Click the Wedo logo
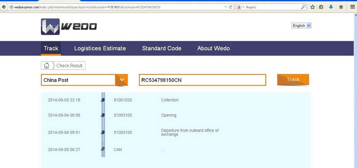 (x=69, y=27)
